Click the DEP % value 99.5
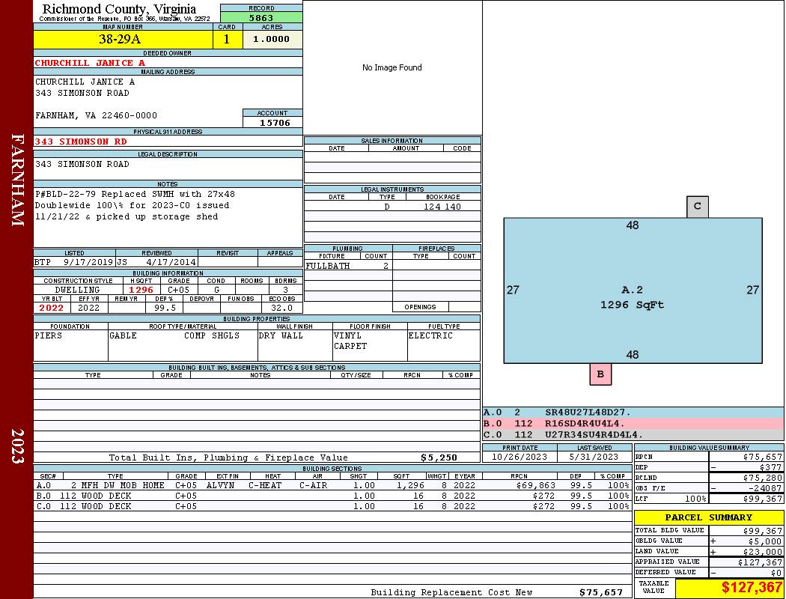The image size is (786, 599). tap(165, 308)
